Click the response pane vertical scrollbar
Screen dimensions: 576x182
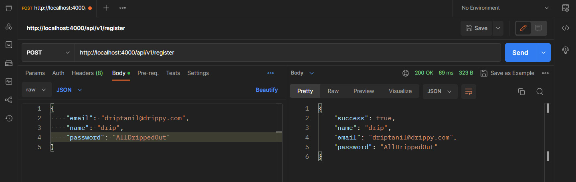[548, 132]
